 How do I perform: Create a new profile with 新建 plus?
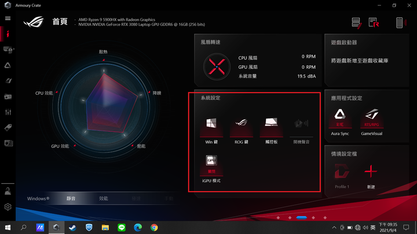click(x=371, y=176)
